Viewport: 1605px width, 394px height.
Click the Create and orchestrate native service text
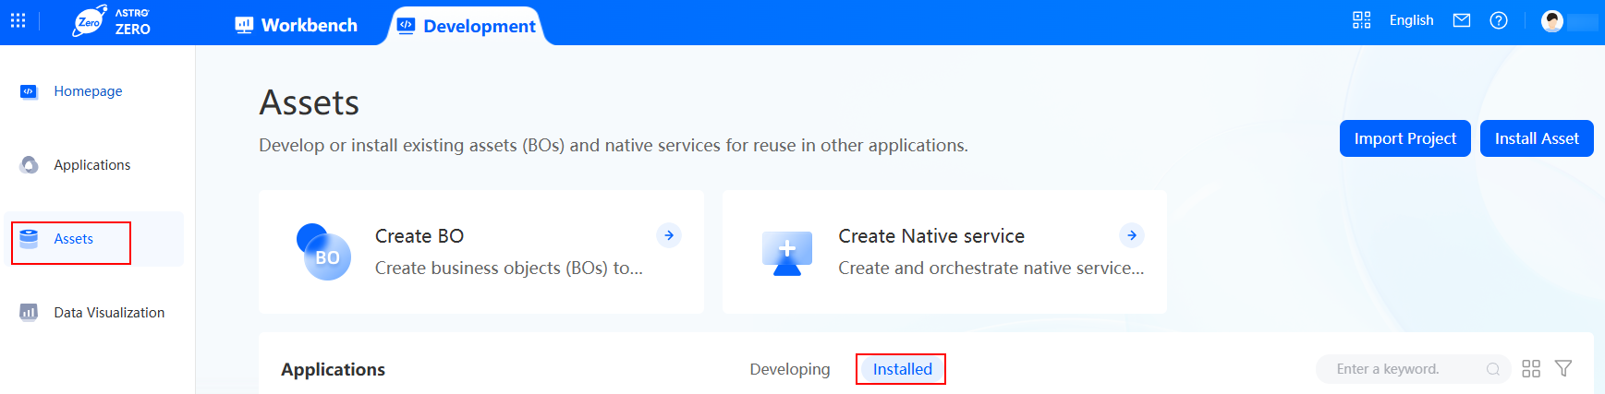tap(991, 268)
